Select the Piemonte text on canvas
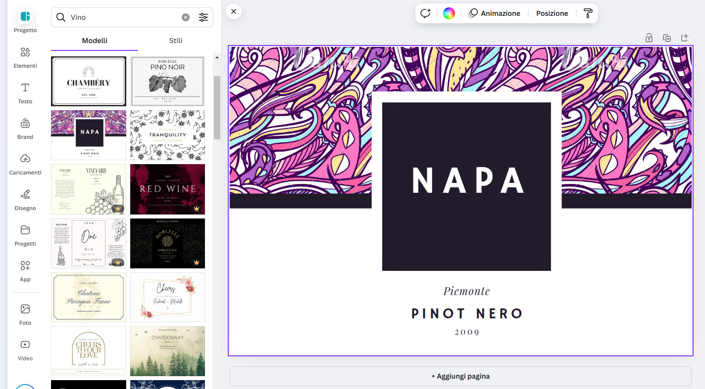Image resolution: width=705 pixels, height=389 pixels. (x=466, y=291)
